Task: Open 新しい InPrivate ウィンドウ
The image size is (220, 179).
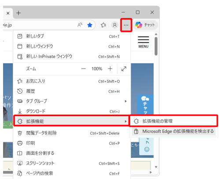Action: click(72, 56)
